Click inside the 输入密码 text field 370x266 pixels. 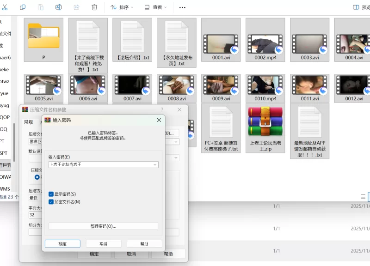pyautogui.click(x=99, y=164)
